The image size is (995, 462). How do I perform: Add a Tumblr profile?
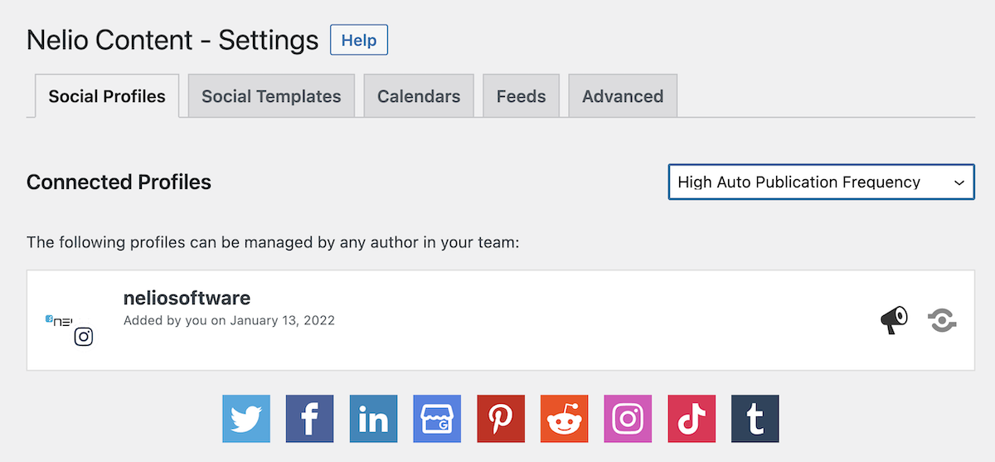pyautogui.click(x=755, y=419)
